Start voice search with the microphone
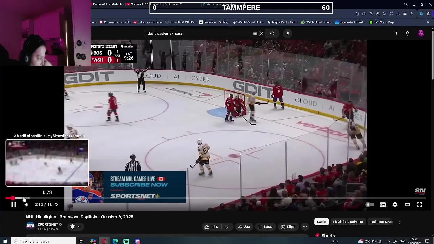This screenshot has height=244, width=434. 288,34
